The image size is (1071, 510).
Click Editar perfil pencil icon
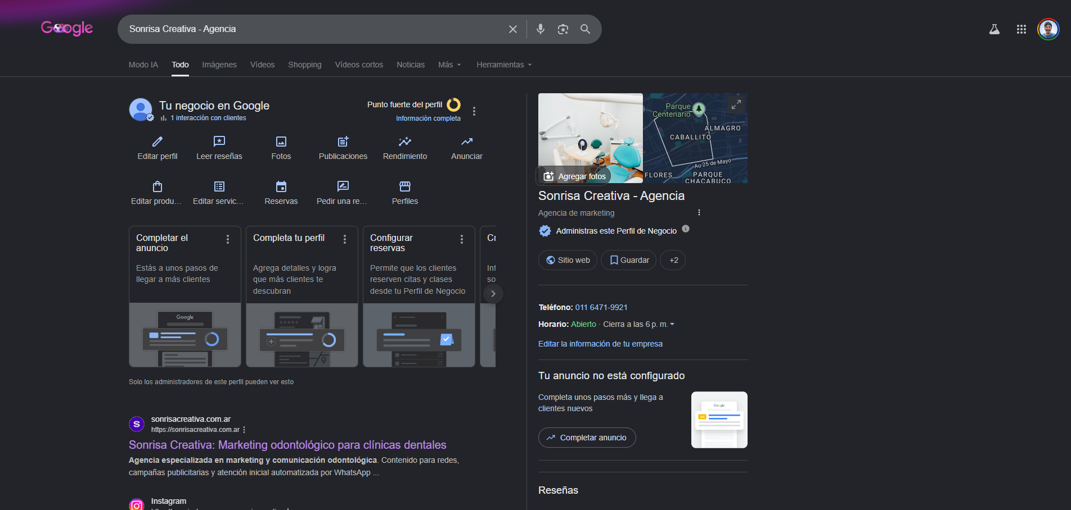157,142
